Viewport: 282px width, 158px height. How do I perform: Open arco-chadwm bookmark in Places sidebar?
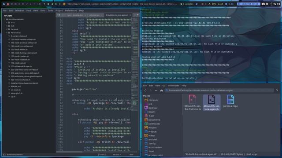point(153,147)
